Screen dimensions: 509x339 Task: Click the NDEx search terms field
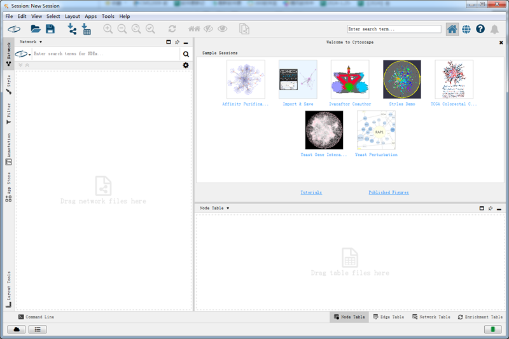click(x=106, y=54)
